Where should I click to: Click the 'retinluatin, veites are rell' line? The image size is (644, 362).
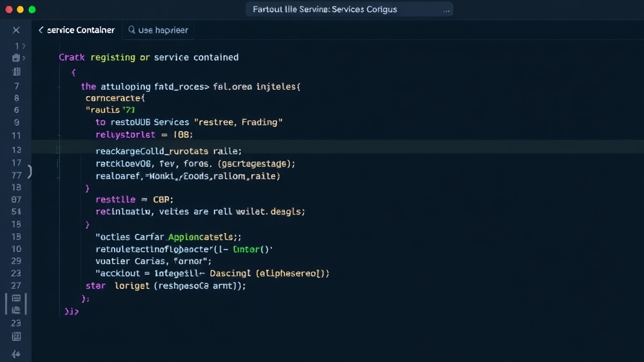click(x=201, y=212)
